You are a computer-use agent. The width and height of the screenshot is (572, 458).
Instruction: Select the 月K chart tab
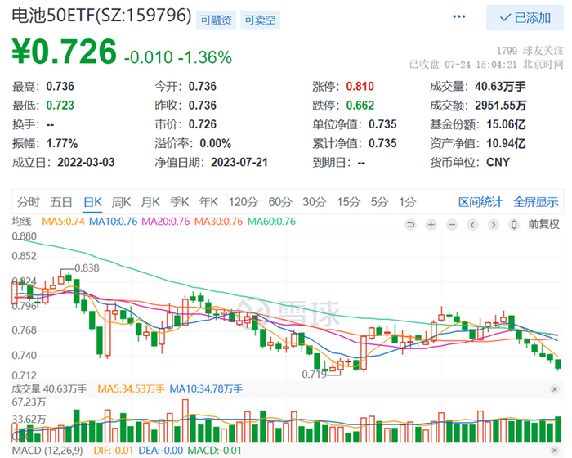tap(150, 202)
